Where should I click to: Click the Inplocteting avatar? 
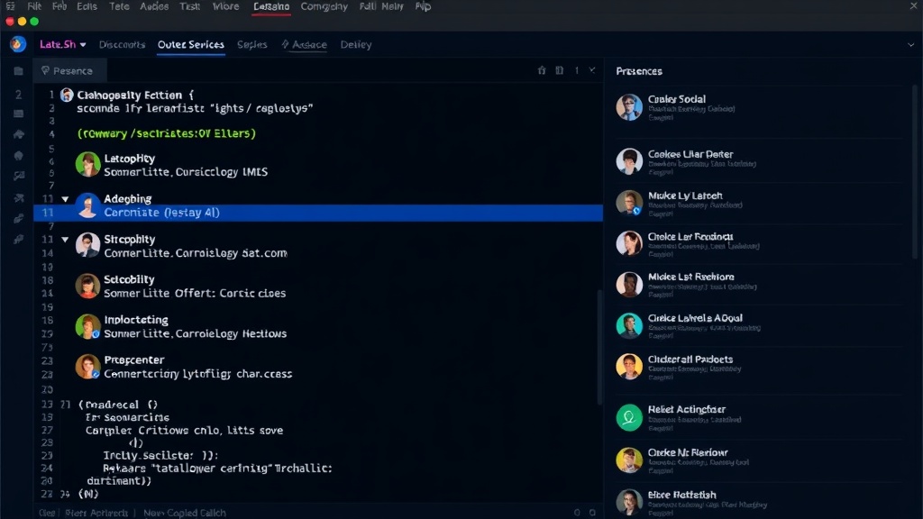click(x=87, y=326)
